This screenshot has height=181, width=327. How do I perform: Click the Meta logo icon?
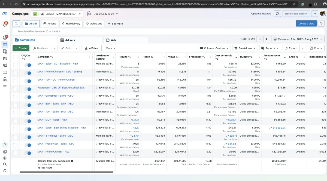click(x=5, y=14)
